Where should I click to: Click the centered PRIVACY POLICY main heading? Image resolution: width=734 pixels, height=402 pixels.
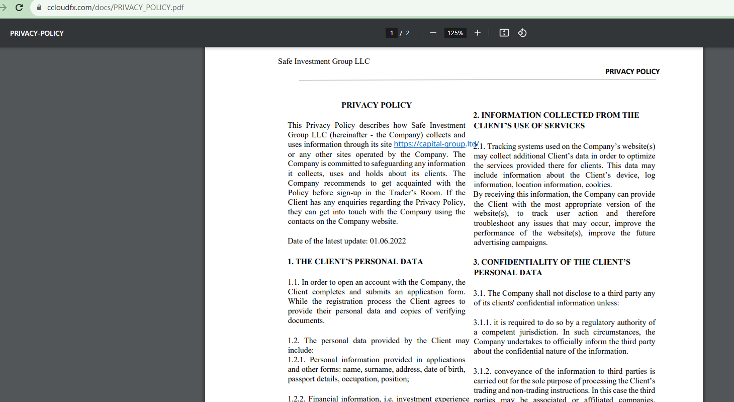pyautogui.click(x=376, y=105)
